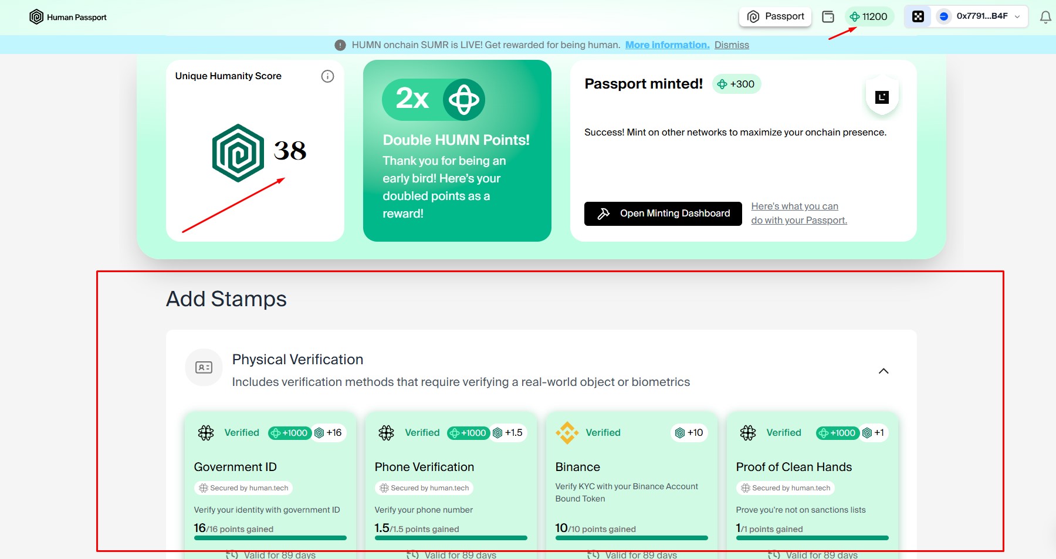Click the Linea network badge icon
Viewport: 1056px width, 559px height.
882,97
